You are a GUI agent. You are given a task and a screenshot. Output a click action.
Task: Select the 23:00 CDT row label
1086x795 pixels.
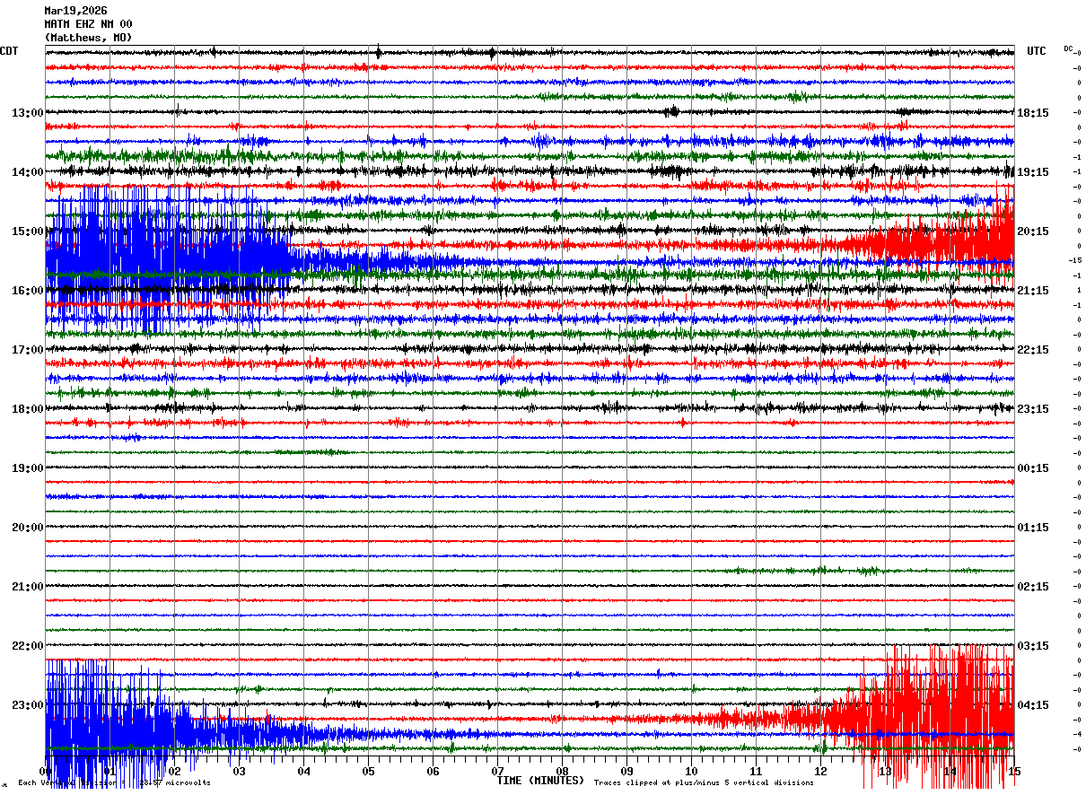[28, 704]
